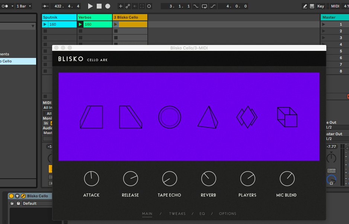Launch Master scene 3
This screenshot has width=349, height=224.
click(324, 38)
